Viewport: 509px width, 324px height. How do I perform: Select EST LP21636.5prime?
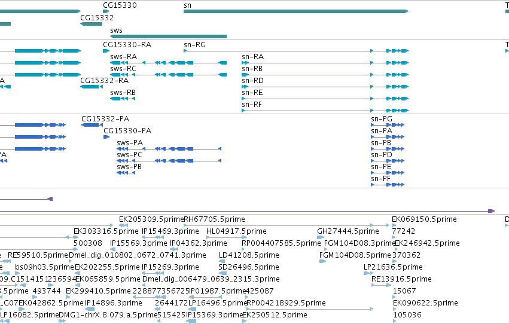click(x=368, y=273)
